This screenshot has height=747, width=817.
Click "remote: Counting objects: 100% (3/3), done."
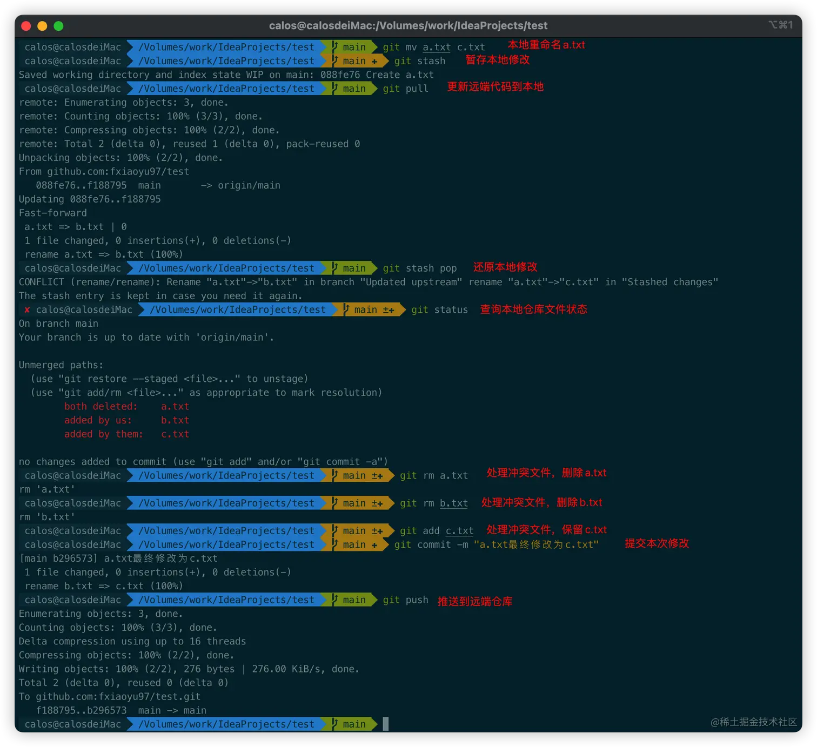point(140,117)
